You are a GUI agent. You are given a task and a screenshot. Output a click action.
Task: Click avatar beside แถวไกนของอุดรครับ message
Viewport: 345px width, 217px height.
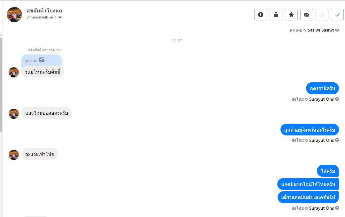point(14,114)
